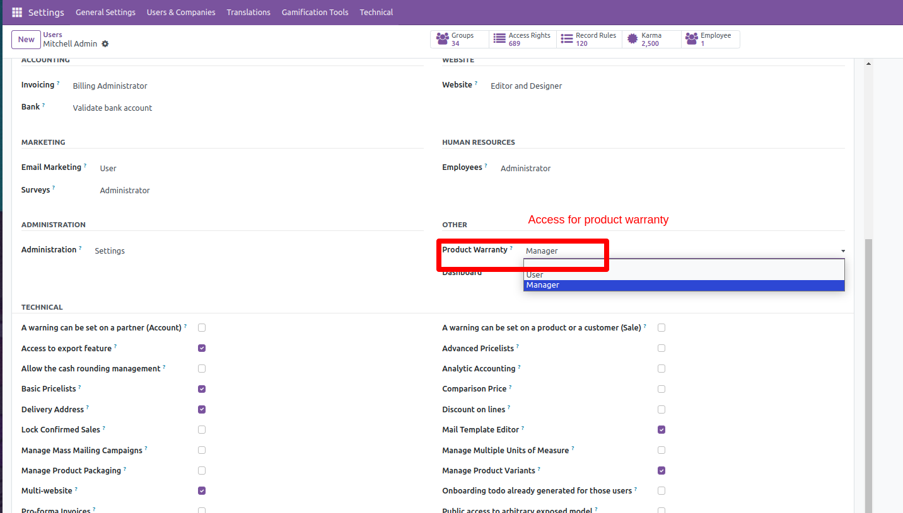Click the New button
This screenshot has width=903, height=513.
pyautogui.click(x=26, y=40)
